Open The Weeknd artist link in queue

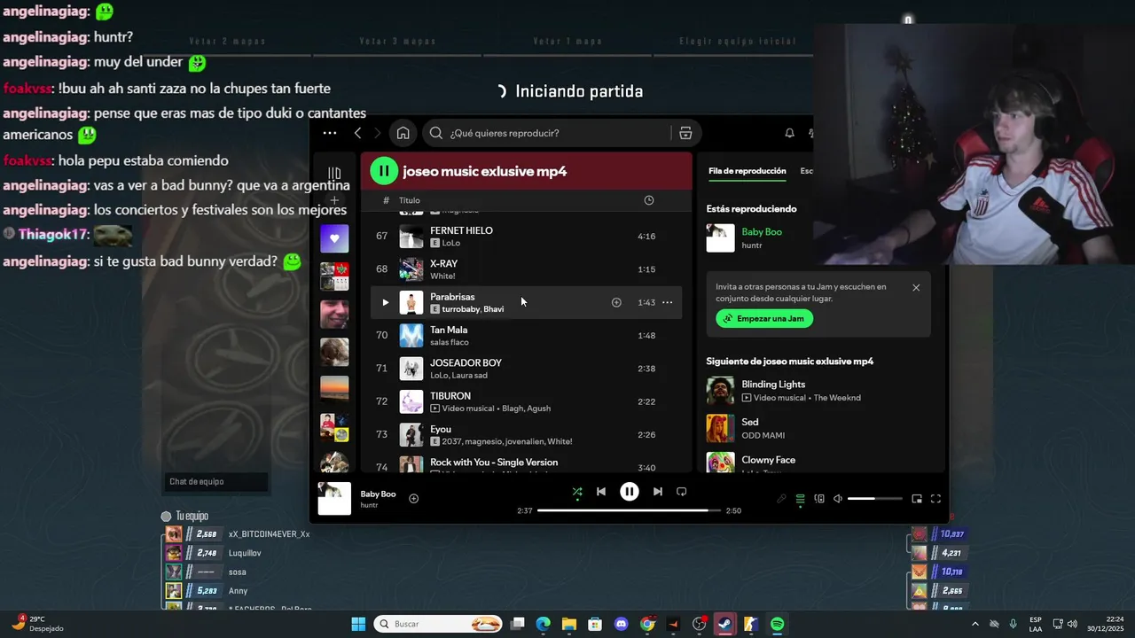(837, 398)
